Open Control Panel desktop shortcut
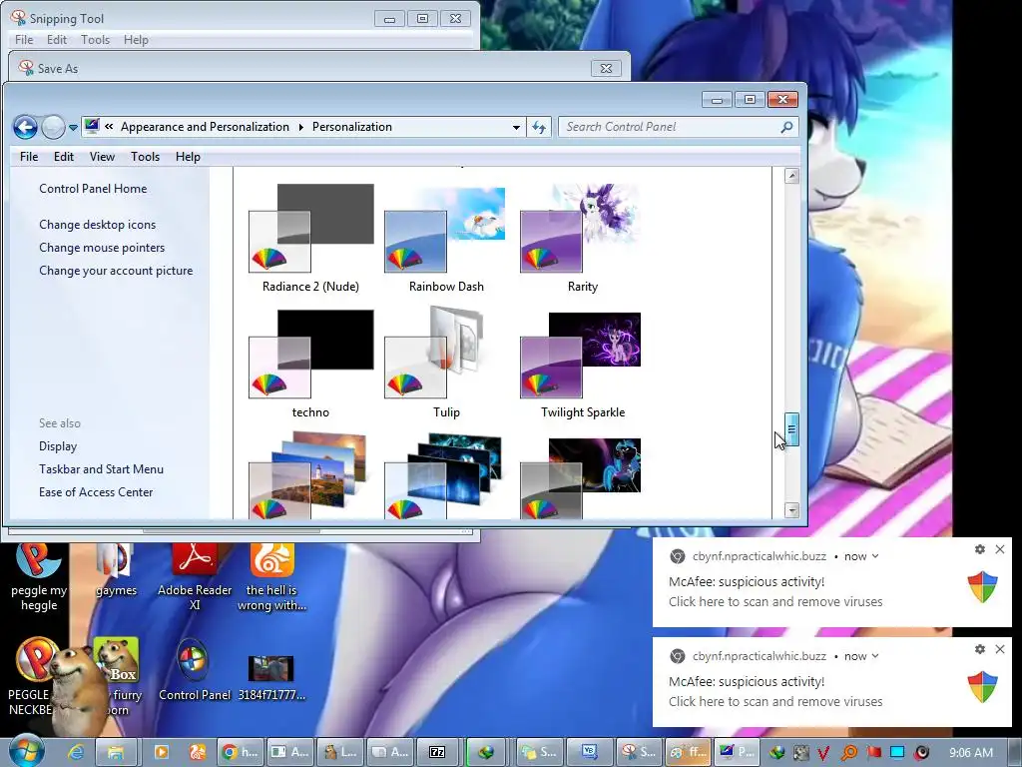Viewport: 1022px width, 767px height. (195, 672)
